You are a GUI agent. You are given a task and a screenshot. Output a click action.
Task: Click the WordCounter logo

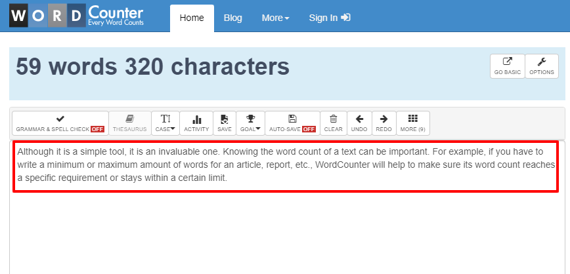[77, 16]
